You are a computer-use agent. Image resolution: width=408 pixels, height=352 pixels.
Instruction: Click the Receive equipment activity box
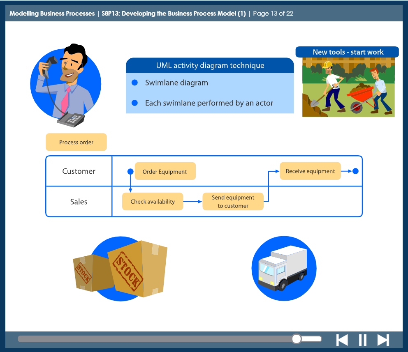(x=310, y=171)
